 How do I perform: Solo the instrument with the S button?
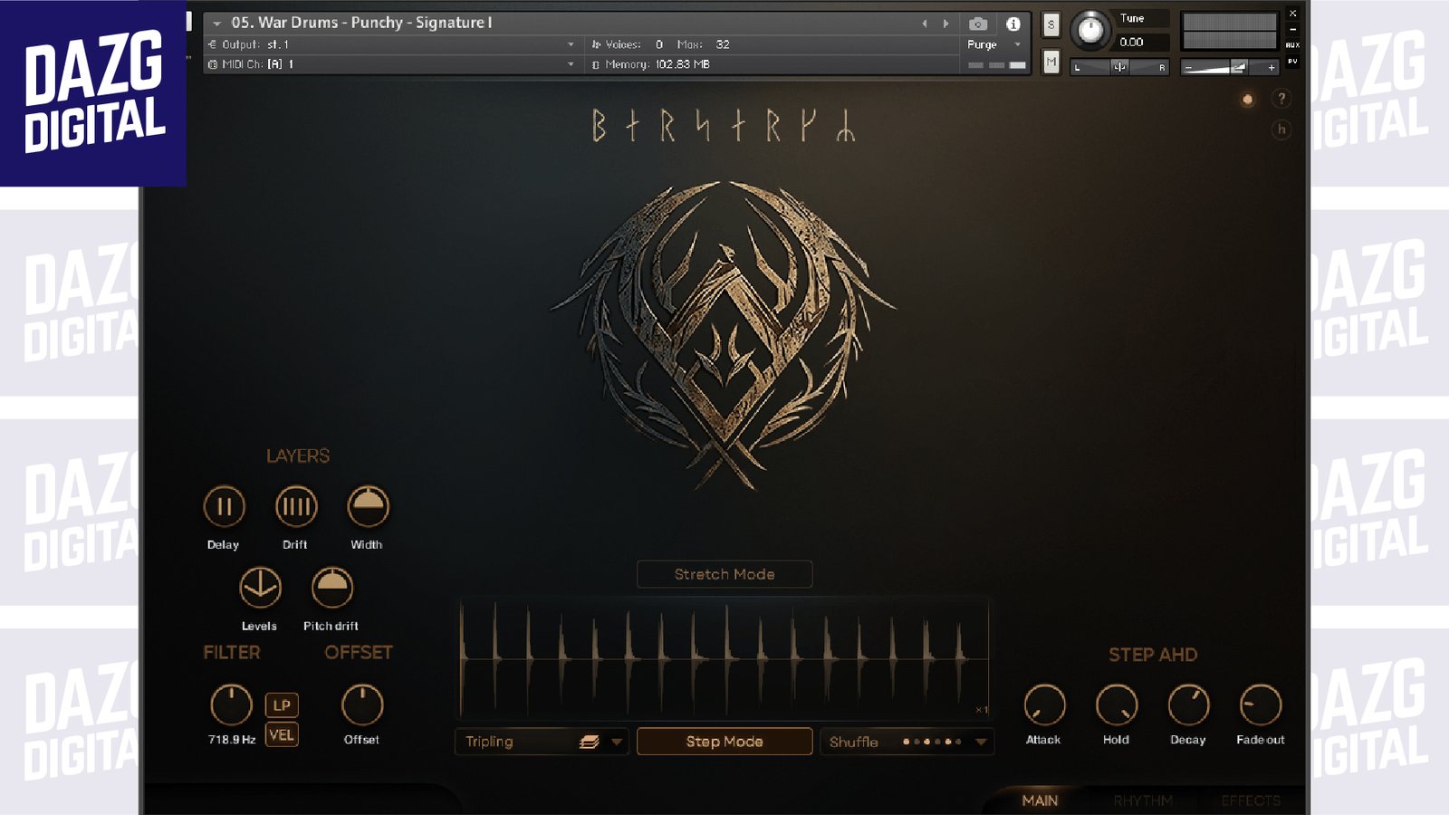[1051, 24]
